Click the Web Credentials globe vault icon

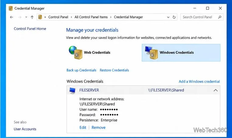[x=76, y=52]
